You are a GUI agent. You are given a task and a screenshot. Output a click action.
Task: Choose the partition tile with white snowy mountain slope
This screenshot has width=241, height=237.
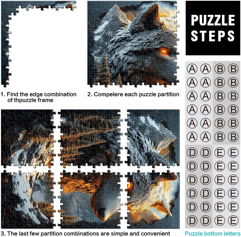pyautogui.click(x=28, y=199)
